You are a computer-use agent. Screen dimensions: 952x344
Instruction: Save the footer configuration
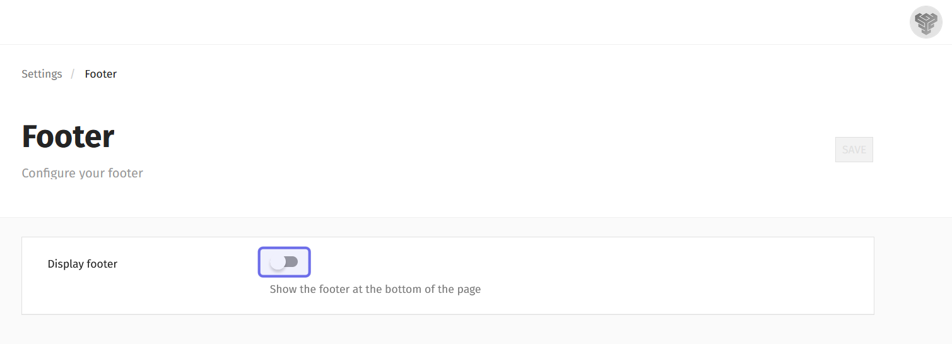(854, 150)
